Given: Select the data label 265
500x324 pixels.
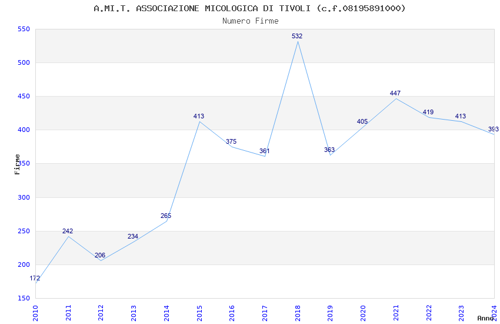Looking at the screenshot, I should pyautogui.click(x=166, y=216).
